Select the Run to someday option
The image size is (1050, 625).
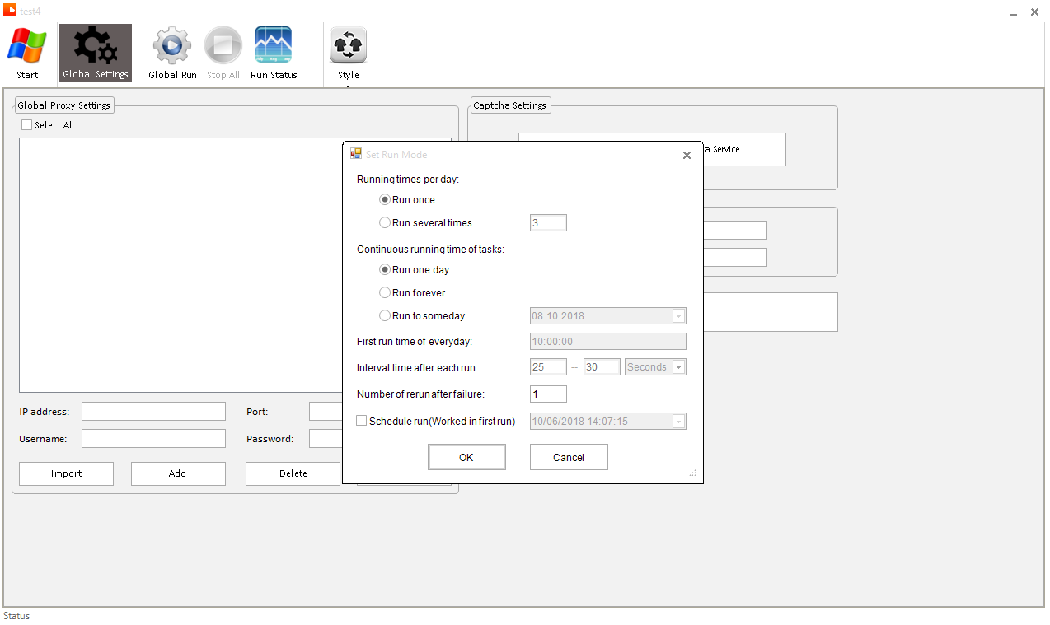click(385, 315)
